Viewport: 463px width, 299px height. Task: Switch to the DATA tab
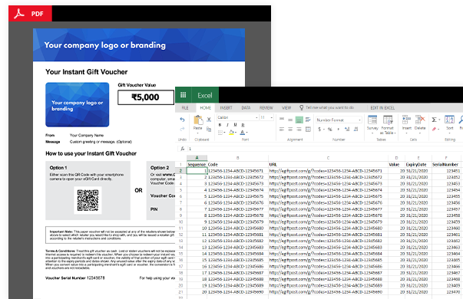click(246, 107)
